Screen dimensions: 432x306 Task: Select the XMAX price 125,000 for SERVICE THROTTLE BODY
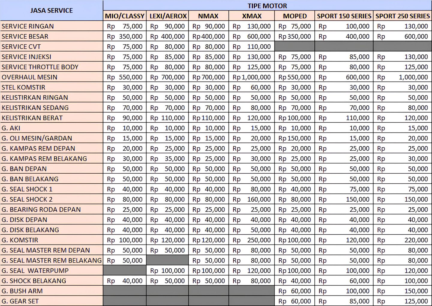[x=252, y=67]
